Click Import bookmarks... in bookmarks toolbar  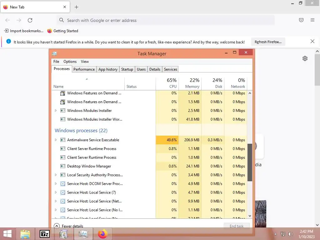point(24,31)
